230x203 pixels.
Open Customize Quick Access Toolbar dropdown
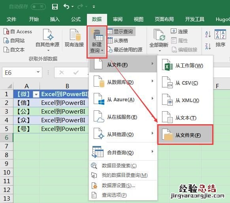[94, 7]
